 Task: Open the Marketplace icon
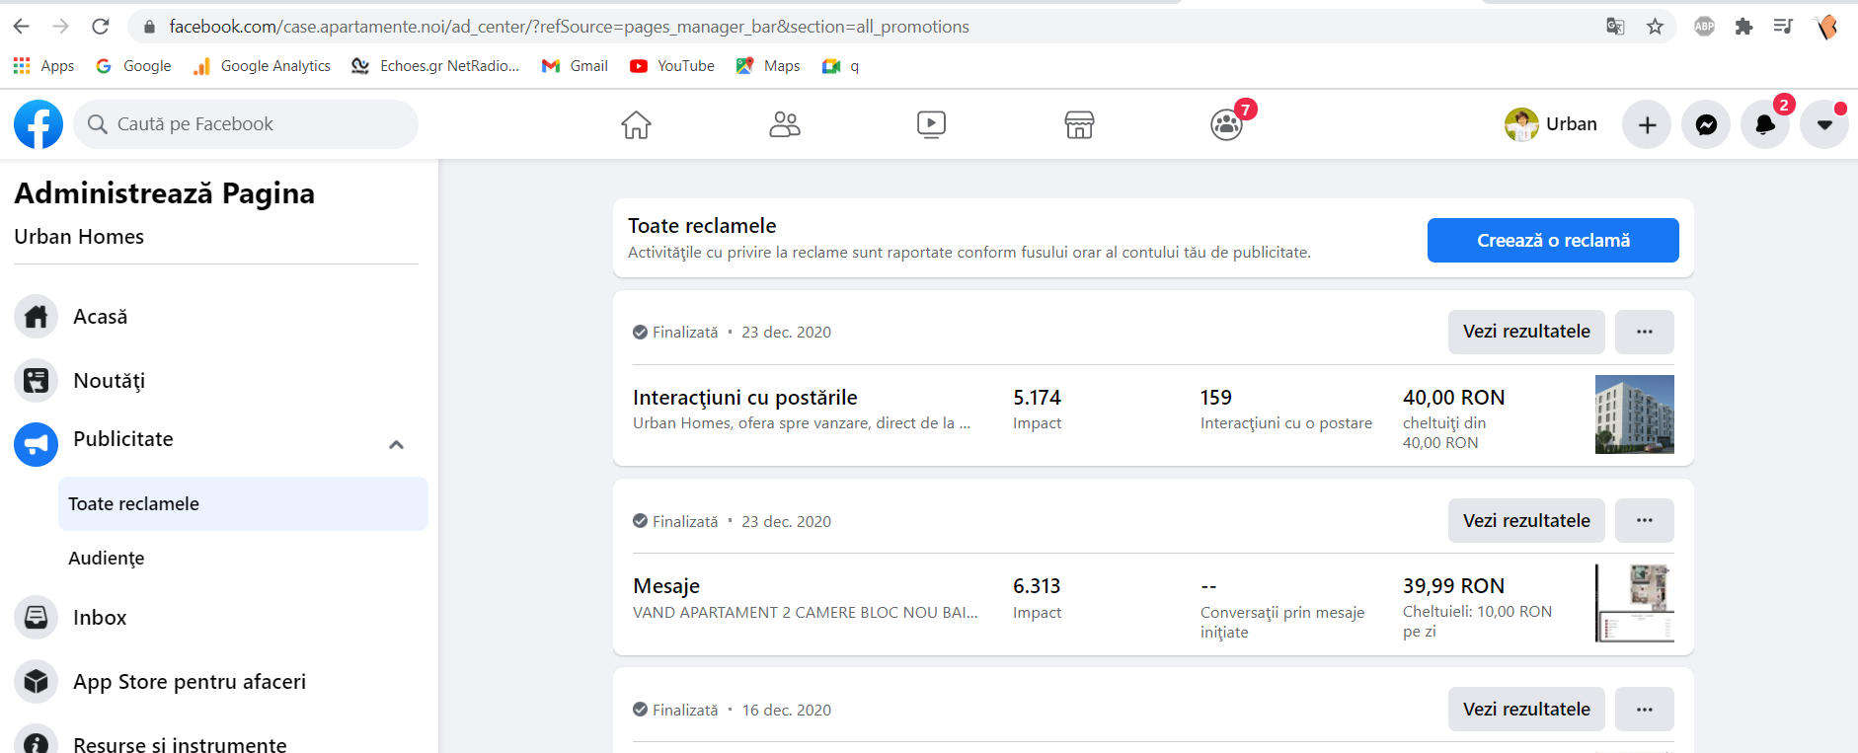pyautogui.click(x=1079, y=124)
